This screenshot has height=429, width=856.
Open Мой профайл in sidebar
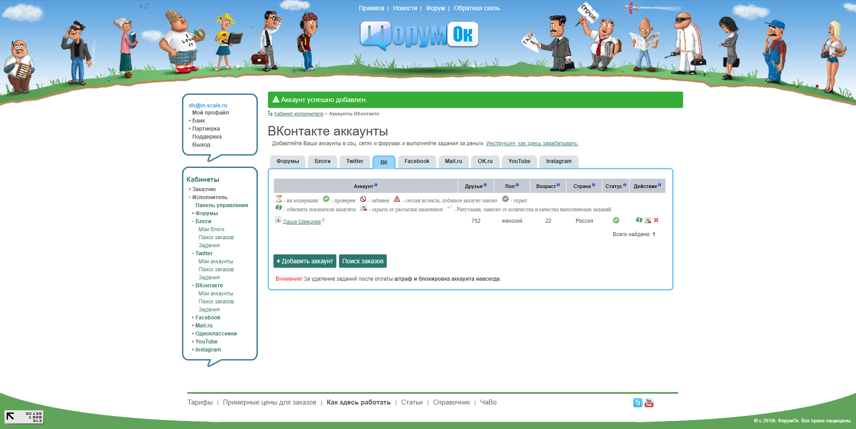210,113
